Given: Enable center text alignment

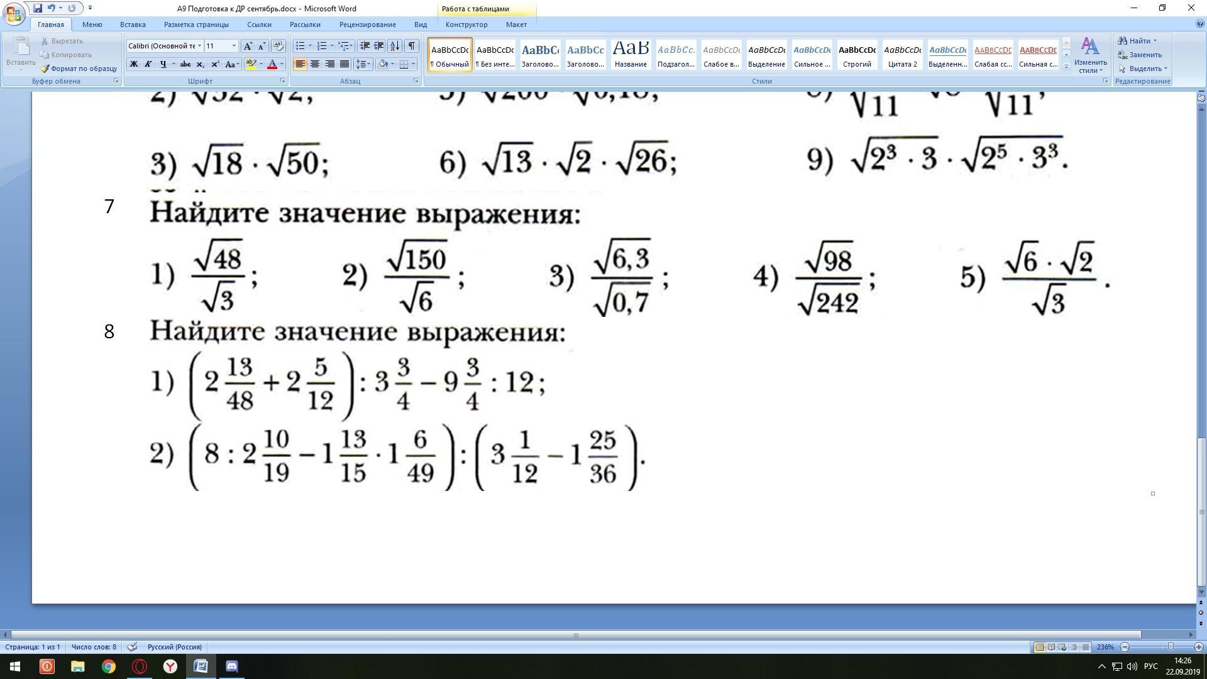Looking at the screenshot, I should pyautogui.click(x=314, y=64).
